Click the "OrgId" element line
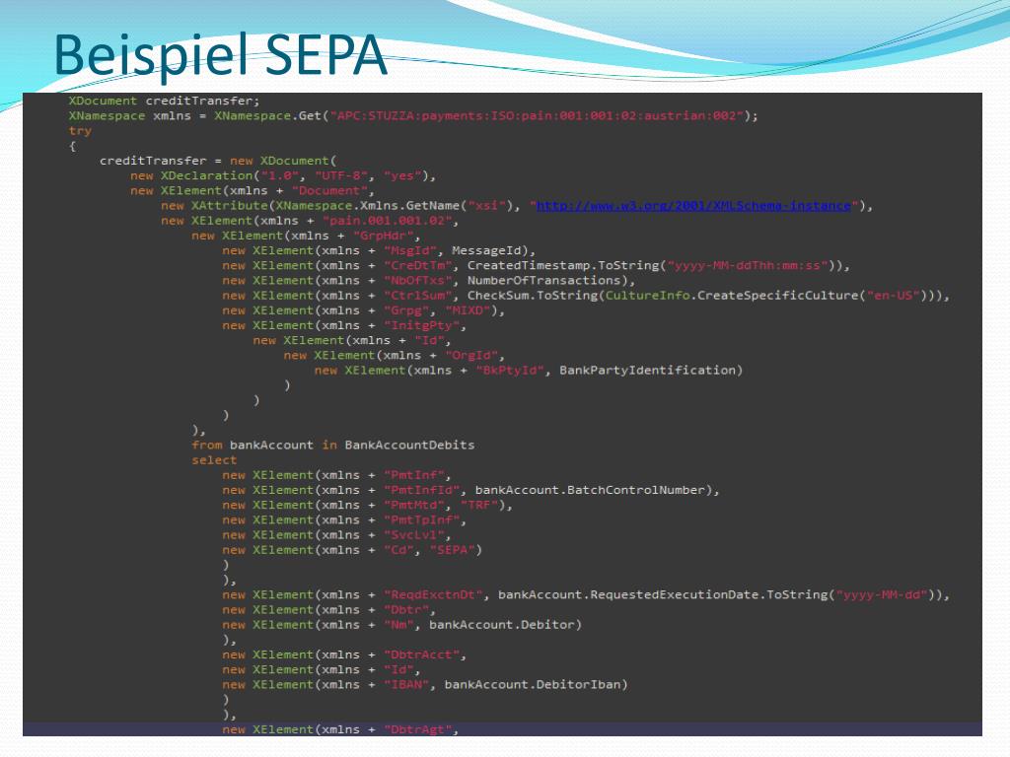This screenshot has width=1010, height=757. [394, 355]
